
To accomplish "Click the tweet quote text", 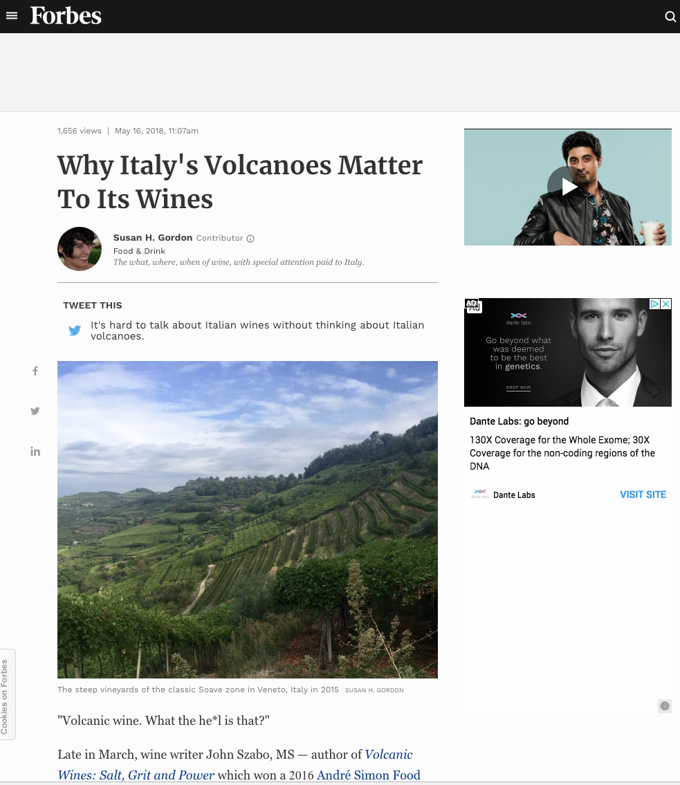I will tap(257, 331).
